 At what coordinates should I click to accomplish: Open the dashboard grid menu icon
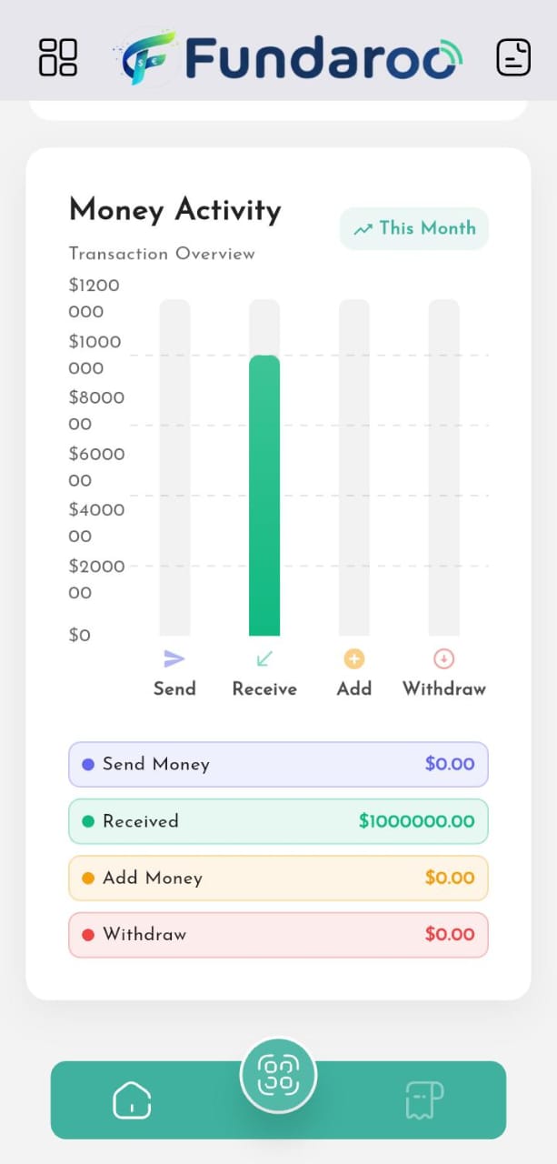[58, 57]
